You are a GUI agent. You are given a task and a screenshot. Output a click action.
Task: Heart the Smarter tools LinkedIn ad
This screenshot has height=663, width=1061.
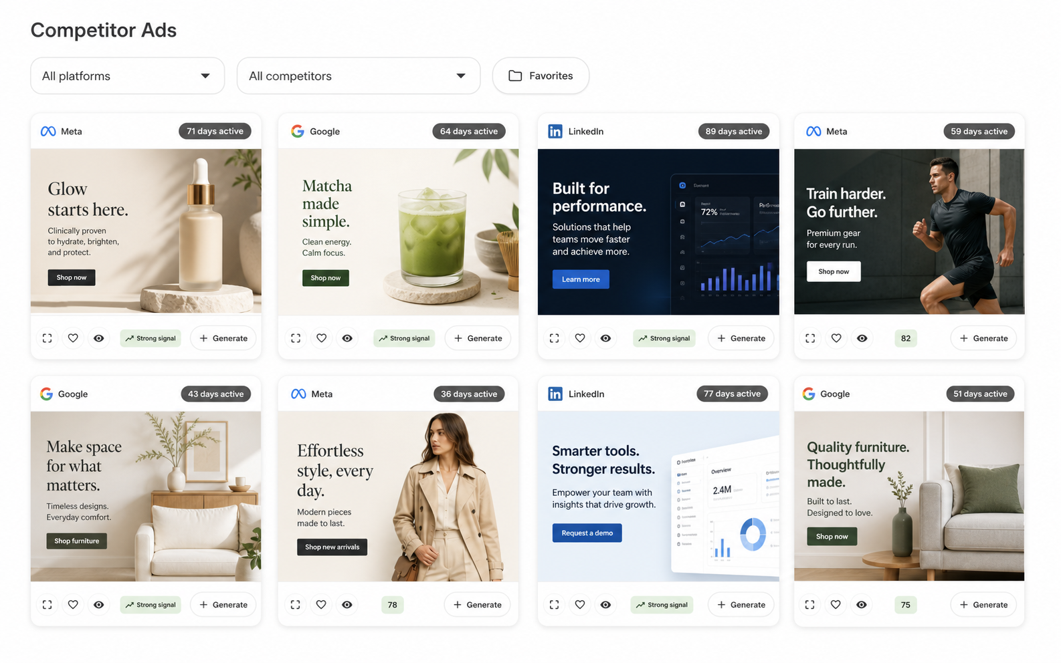[x=580, y=605]
